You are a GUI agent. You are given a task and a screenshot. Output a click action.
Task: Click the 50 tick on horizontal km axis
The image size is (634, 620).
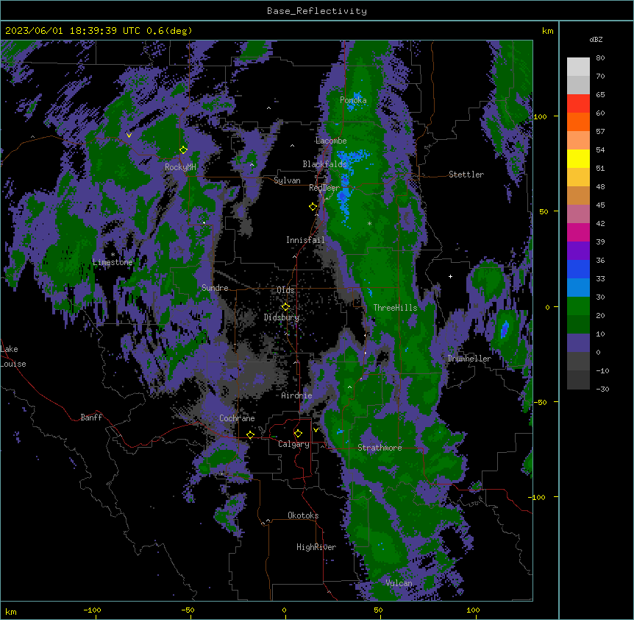(x=378, y=610)
